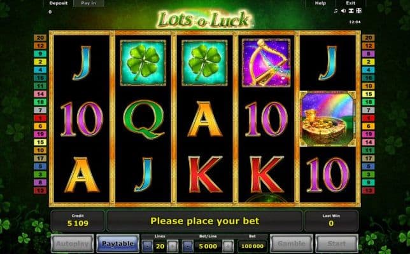410x254 pixels.
Task: Select payline 20 marker on left side
Action: pos(40,38)
